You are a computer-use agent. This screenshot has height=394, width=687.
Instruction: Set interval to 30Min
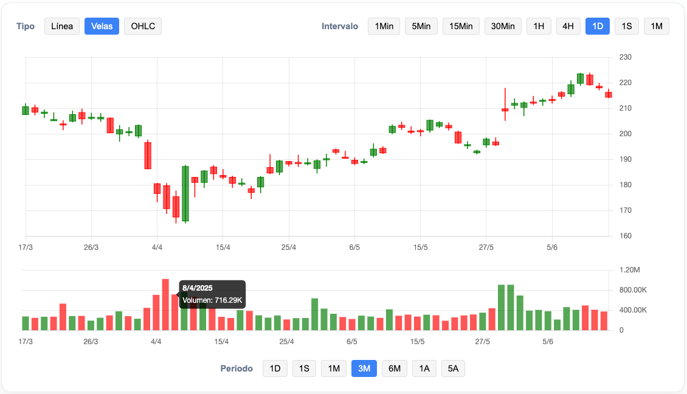click(x=503, y=26)
